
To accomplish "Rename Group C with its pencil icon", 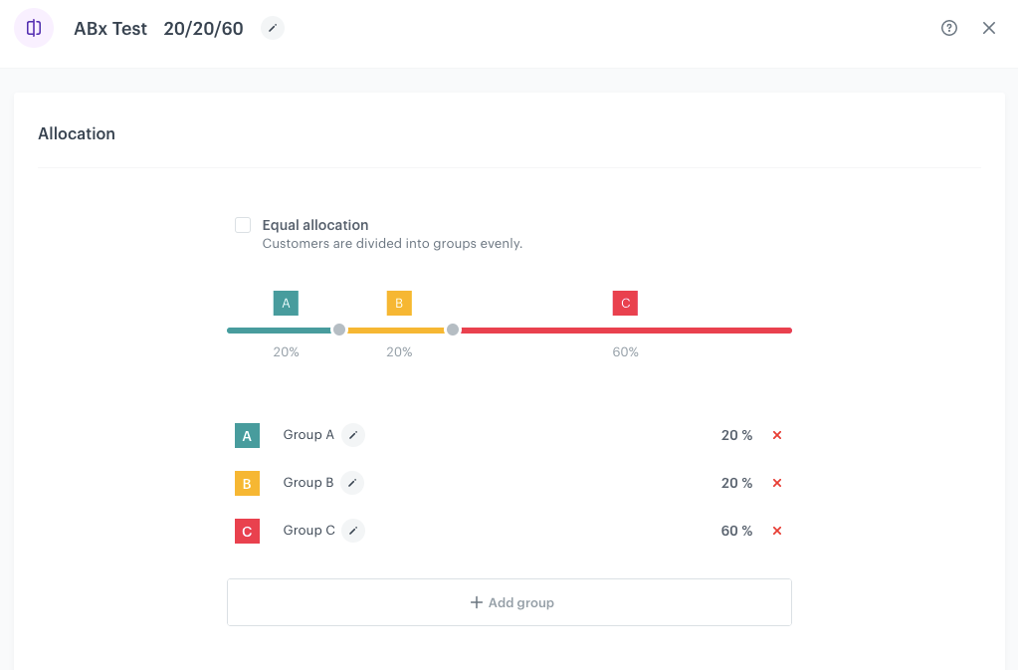I will pos(353,531).
